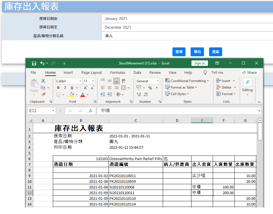The width and height of the screenshot is (273, 214).
Task: Expand the Conditional Formatting menu
Action: 187,81
